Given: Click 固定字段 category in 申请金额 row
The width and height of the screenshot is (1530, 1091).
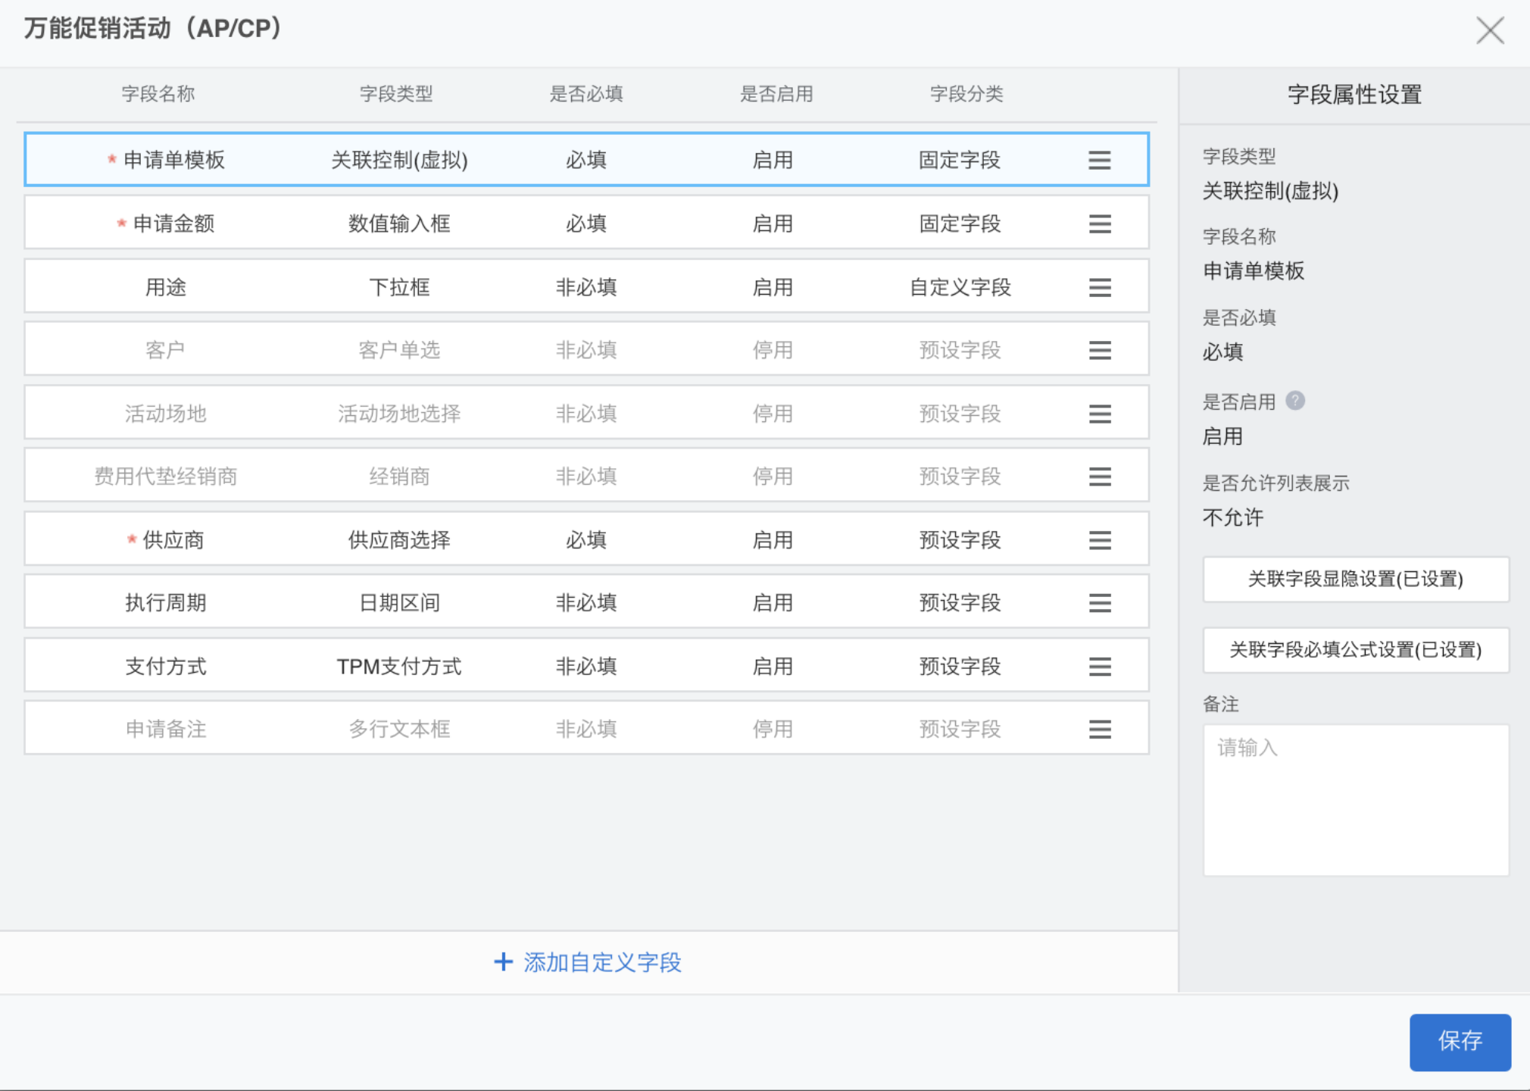Looking at the screenshot, I should point(960,224).
